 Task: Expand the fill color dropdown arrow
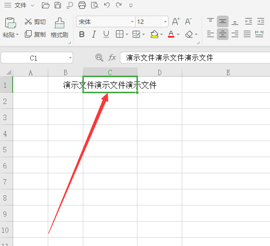click(161, 35)
